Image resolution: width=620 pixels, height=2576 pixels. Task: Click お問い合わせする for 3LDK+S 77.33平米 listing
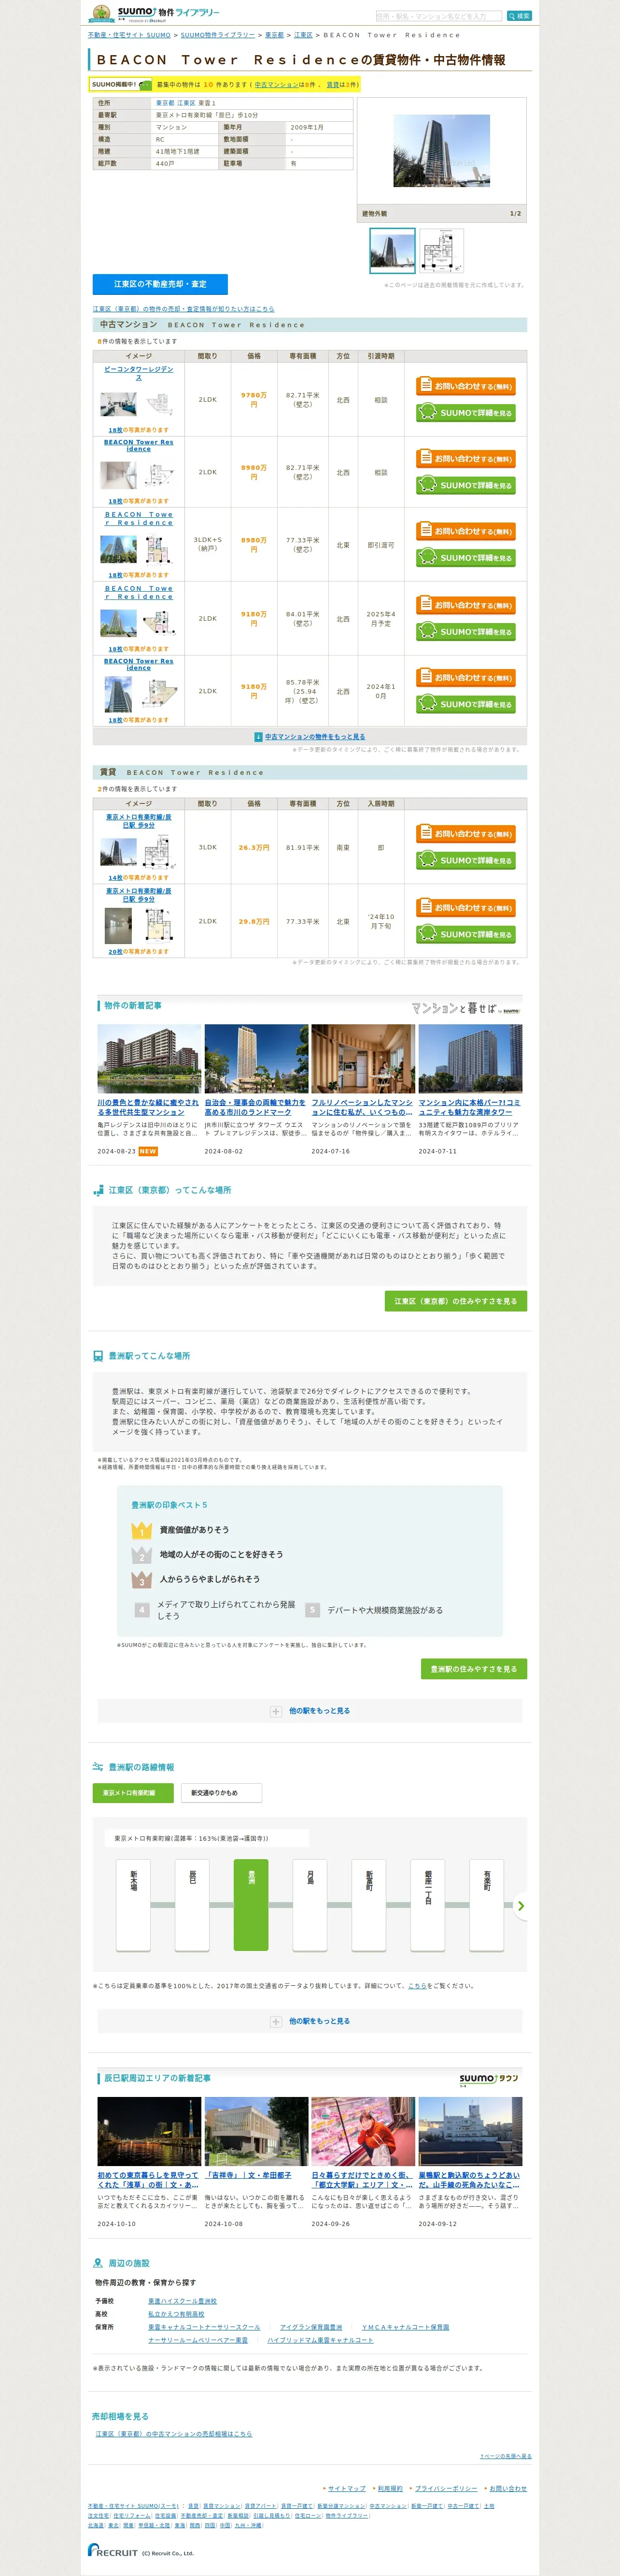pos(465,531)
